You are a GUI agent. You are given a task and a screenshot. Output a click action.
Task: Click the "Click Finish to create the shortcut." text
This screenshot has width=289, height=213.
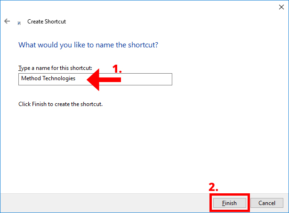click(60, 104)
